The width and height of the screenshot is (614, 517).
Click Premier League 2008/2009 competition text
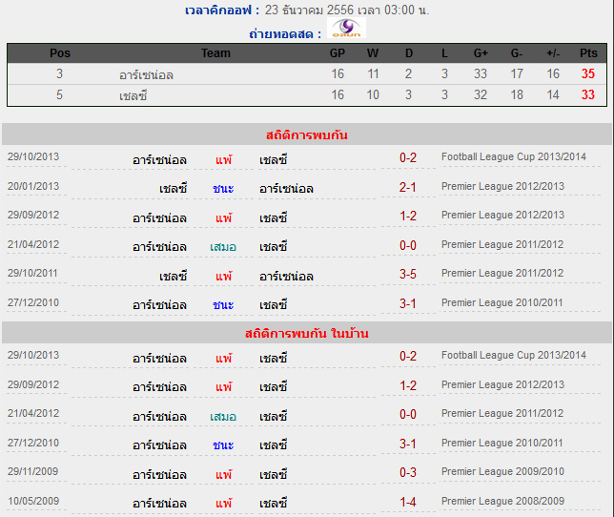[x=502, y=501]
